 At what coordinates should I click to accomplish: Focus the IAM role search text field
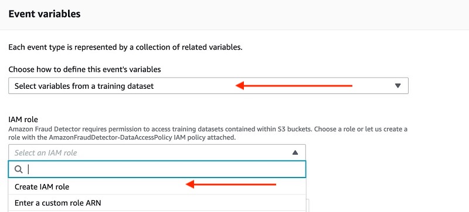pyautogui.click(x=157, y=169)
